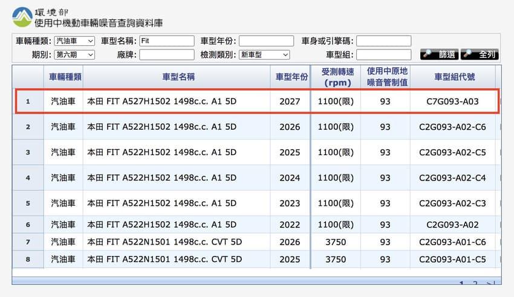The image size is (514, 297).
Task: Sort by 受測轉速 (rpm) column header
Action: 337,77
